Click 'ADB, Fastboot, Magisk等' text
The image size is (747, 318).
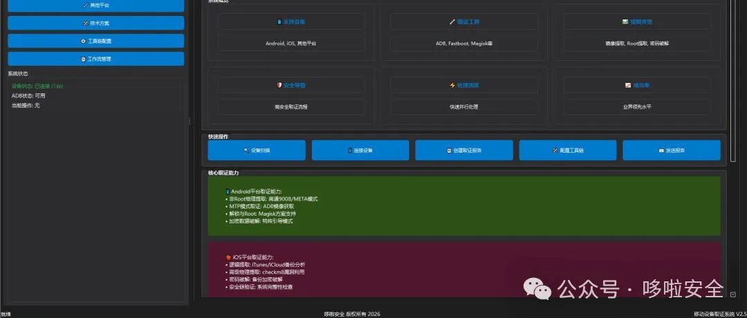(x=464, y=44)
